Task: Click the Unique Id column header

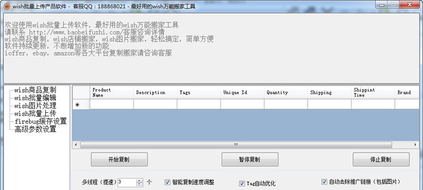Action: point(243,92)
